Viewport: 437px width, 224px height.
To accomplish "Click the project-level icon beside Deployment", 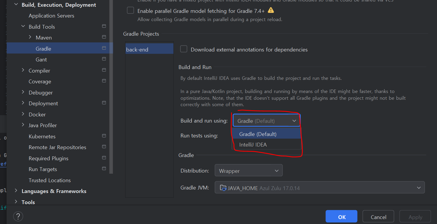I will (x=104, y=103).
